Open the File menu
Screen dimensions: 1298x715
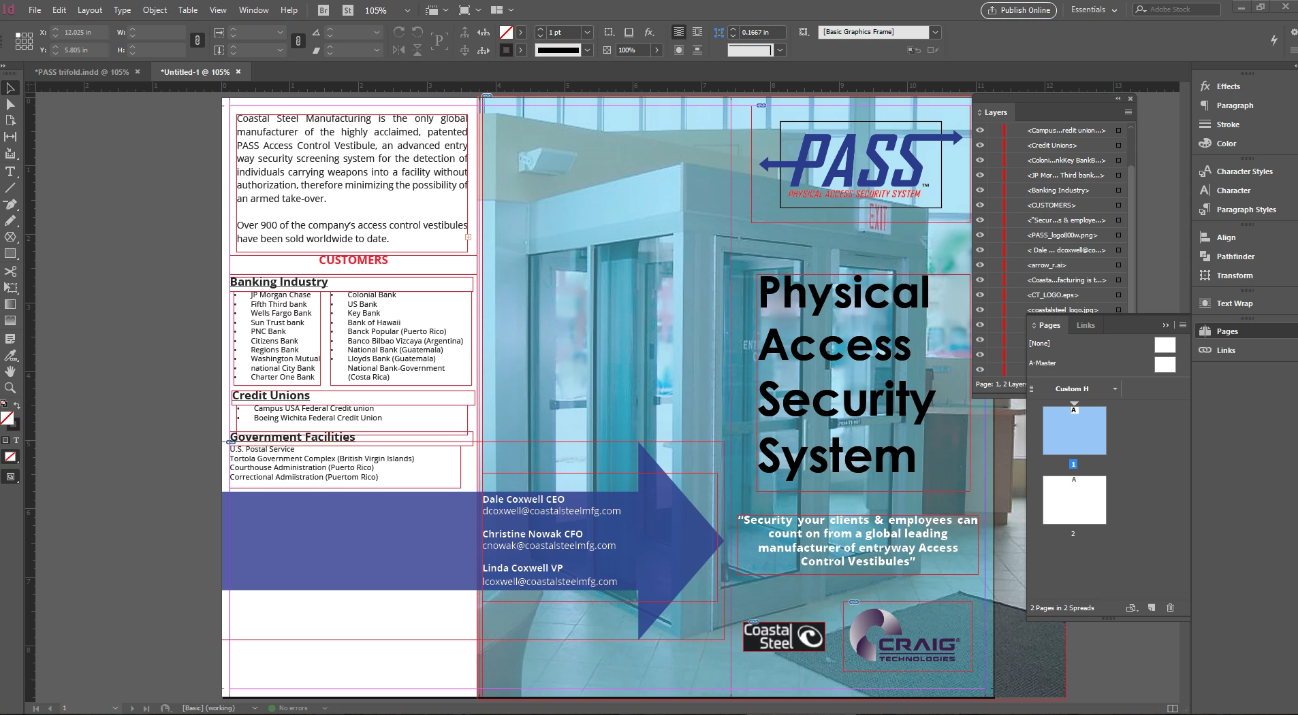coord(35,10)
